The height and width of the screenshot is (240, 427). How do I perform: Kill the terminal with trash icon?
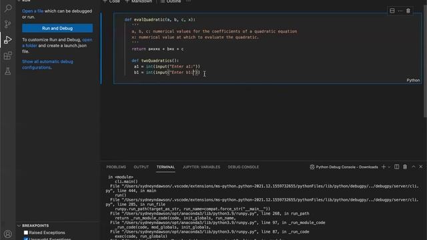tap(405, 167)
